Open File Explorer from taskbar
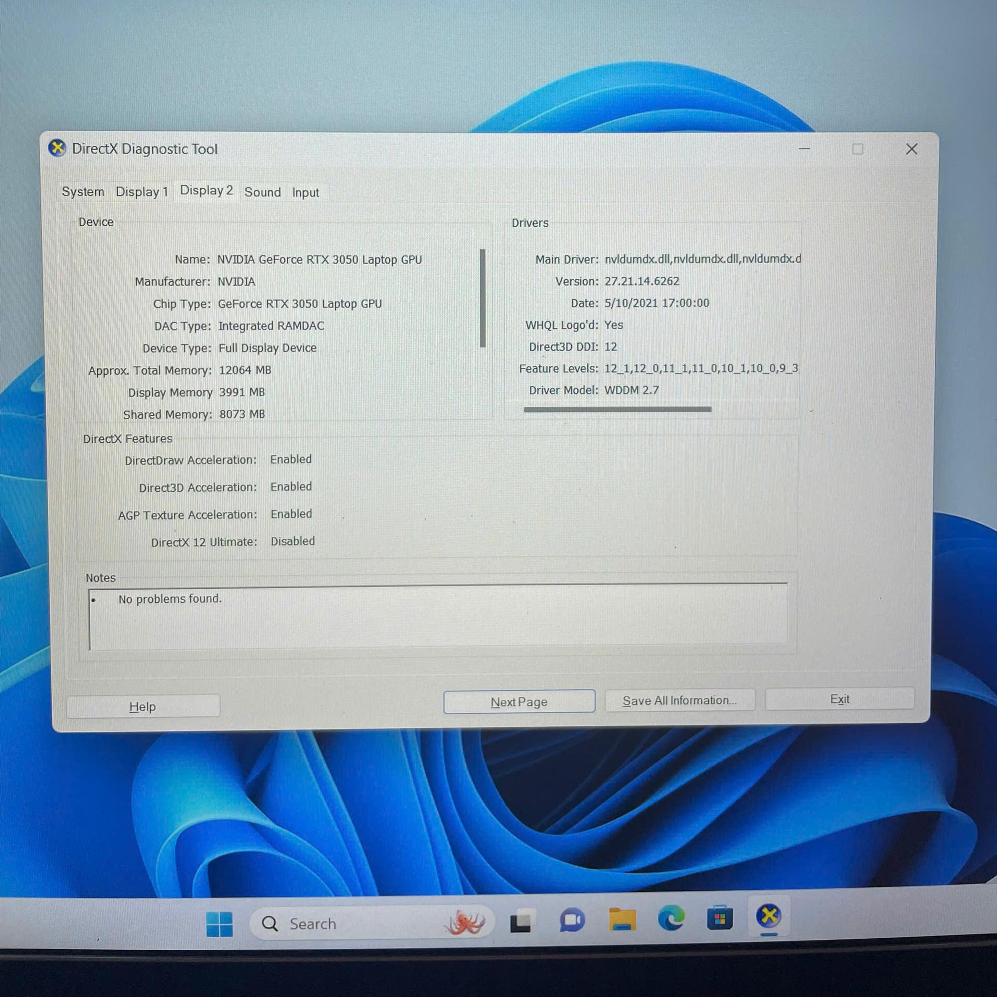997x997 pixels. (622, 920)
